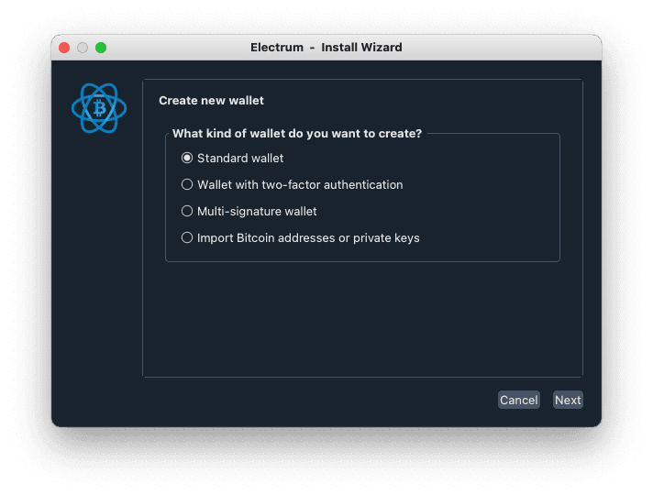Click the Bitcoin B symbol inside the logo
The width and height of the screenshot is (653, 495).
[99, 109]
